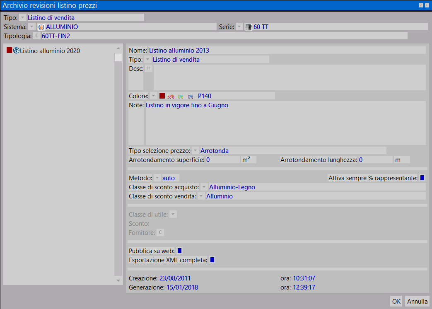The width and height of the screenshot is (432, 309).
Task: Click the 60 TT series profile icon
Action: [249, 27]
